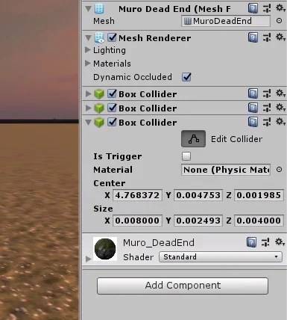Expand the Materials section
The image size is (287, 320).
[x=87, y=64]
